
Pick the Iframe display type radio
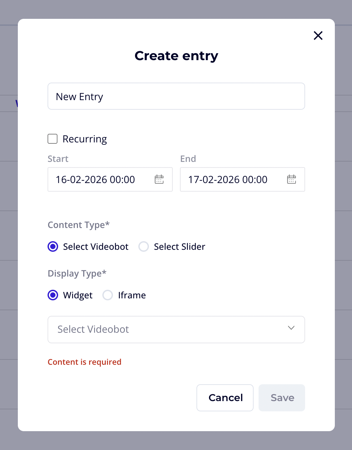tap(108, 295)
